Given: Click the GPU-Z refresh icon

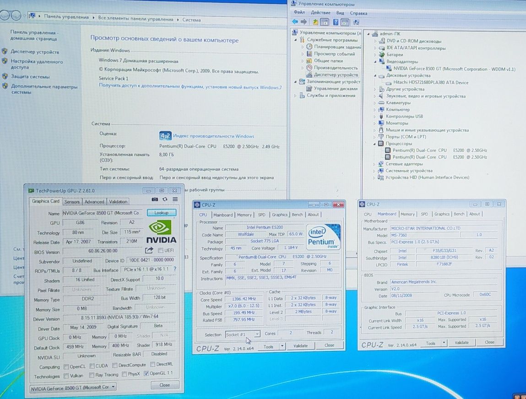Looking at the screenshot, I should point(165,199).
